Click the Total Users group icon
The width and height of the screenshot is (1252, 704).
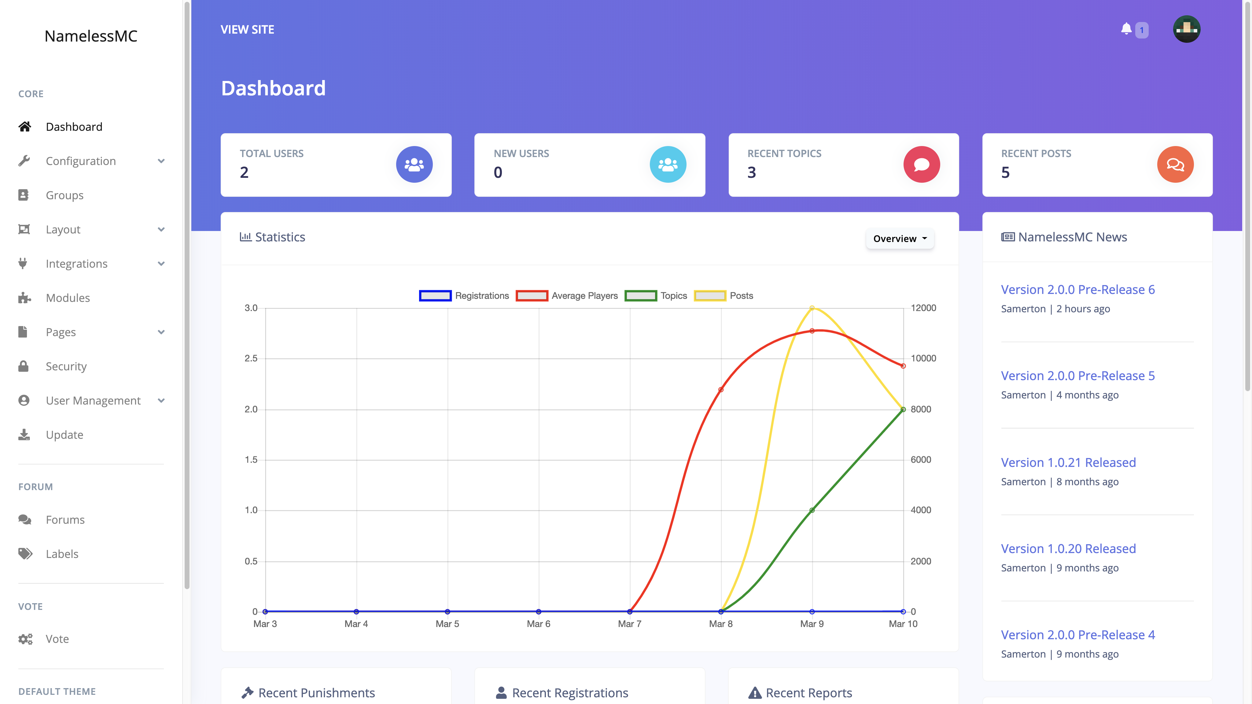[x=414, y=165]
